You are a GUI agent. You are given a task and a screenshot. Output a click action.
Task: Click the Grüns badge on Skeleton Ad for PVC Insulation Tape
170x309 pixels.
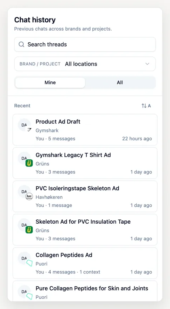(x=29, y=230)
